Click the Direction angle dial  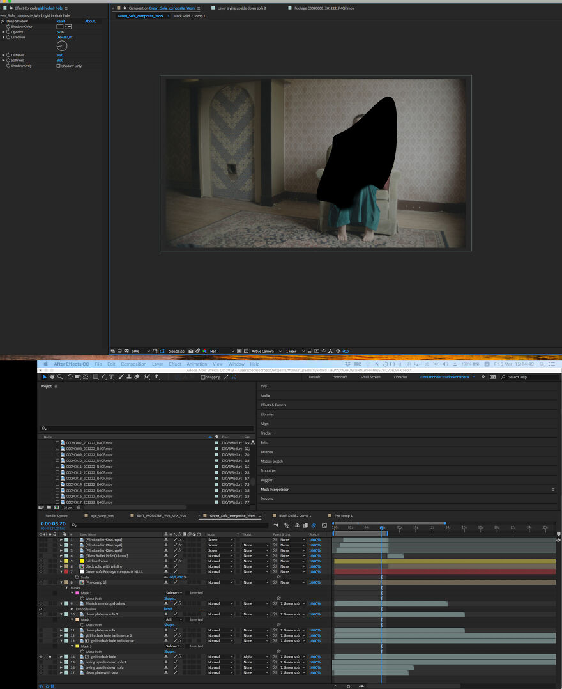pos(62,46)
